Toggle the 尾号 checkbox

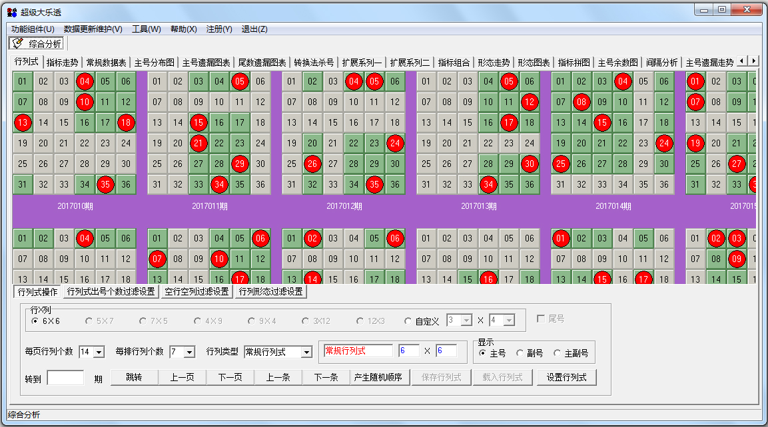(x=542, y=319)
